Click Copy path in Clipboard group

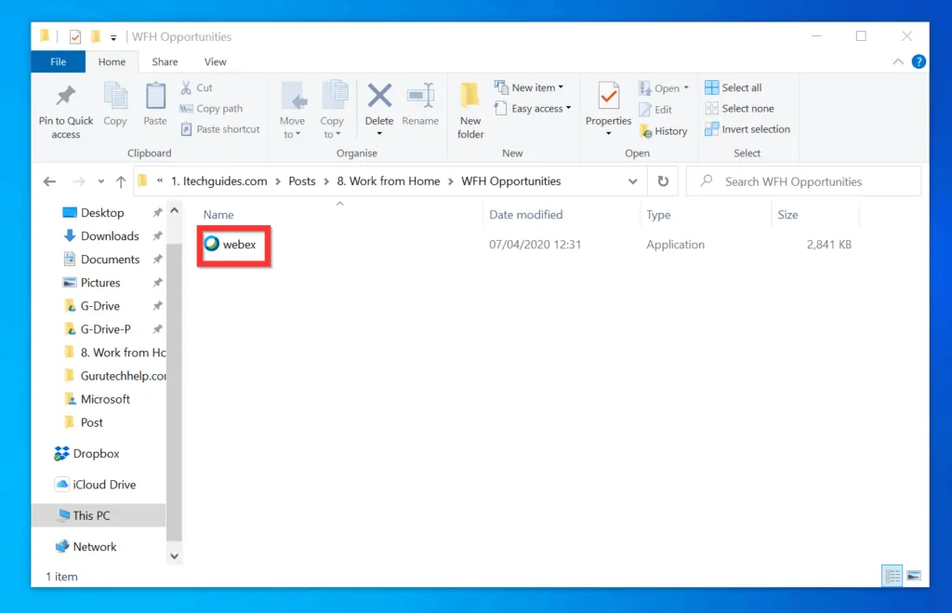click(x=211, y=109)
